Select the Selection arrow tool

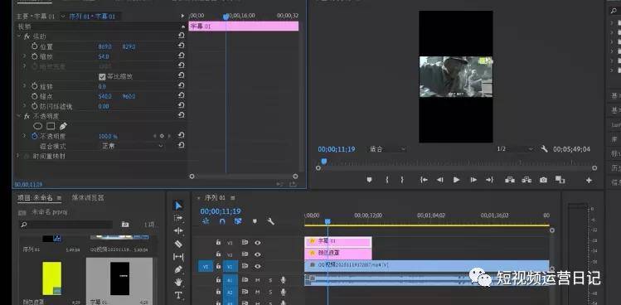click(178, 206)
